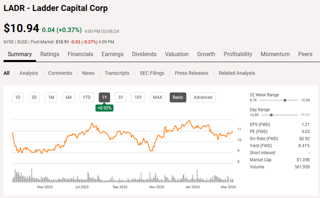Open the Valuation tab
Screen dimensions: 320x198
(x=176, y=54)
